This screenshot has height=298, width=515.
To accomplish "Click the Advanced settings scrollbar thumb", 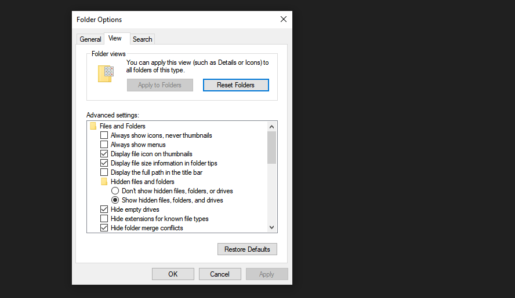I will tap(271, 148).
